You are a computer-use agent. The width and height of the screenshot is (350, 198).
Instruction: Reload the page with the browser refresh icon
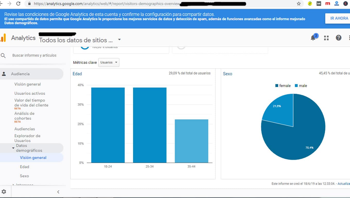pyautogui.click(x=18, y=4)
